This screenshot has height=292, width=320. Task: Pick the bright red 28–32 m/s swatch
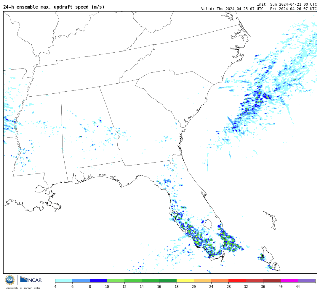237,280
